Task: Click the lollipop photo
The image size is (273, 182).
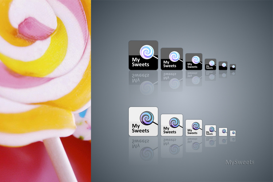Action: click(x=45, y=91)
